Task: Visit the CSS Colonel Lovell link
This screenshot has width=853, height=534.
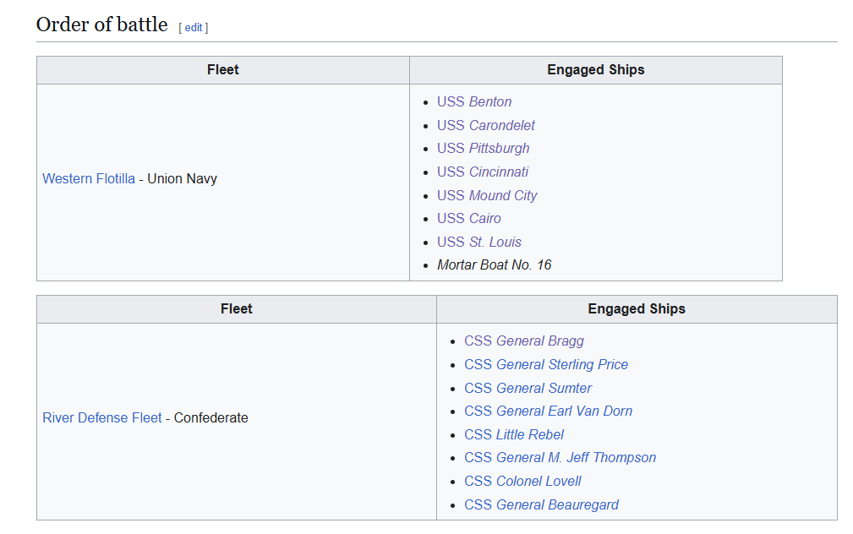Action: pyautogui.click(x=522, y=481)
